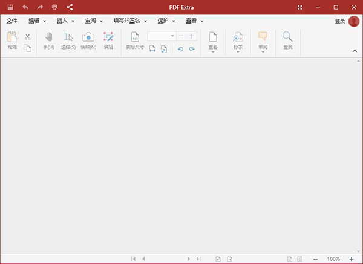Increase zoom in the status bar
363x264 pixels.
[352, 259]
